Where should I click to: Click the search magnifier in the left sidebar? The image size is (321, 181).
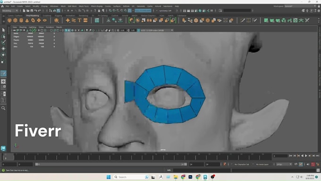click(3, 108)
